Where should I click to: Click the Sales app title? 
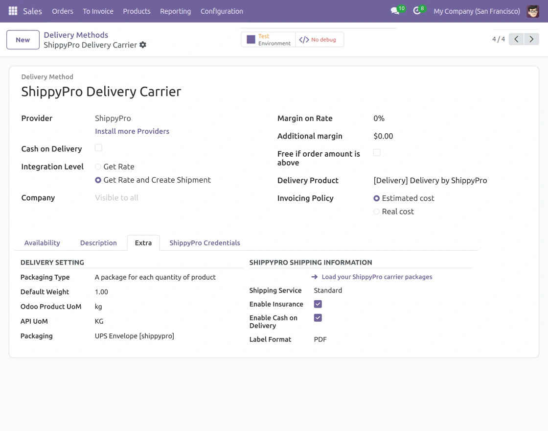[32, 11]
